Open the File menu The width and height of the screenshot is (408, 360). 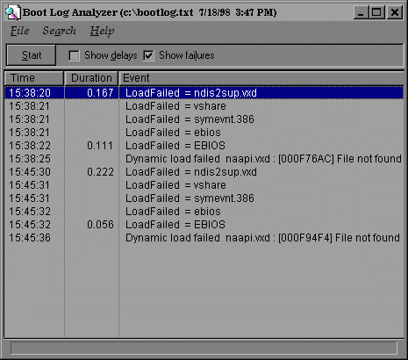coord(19,31)
